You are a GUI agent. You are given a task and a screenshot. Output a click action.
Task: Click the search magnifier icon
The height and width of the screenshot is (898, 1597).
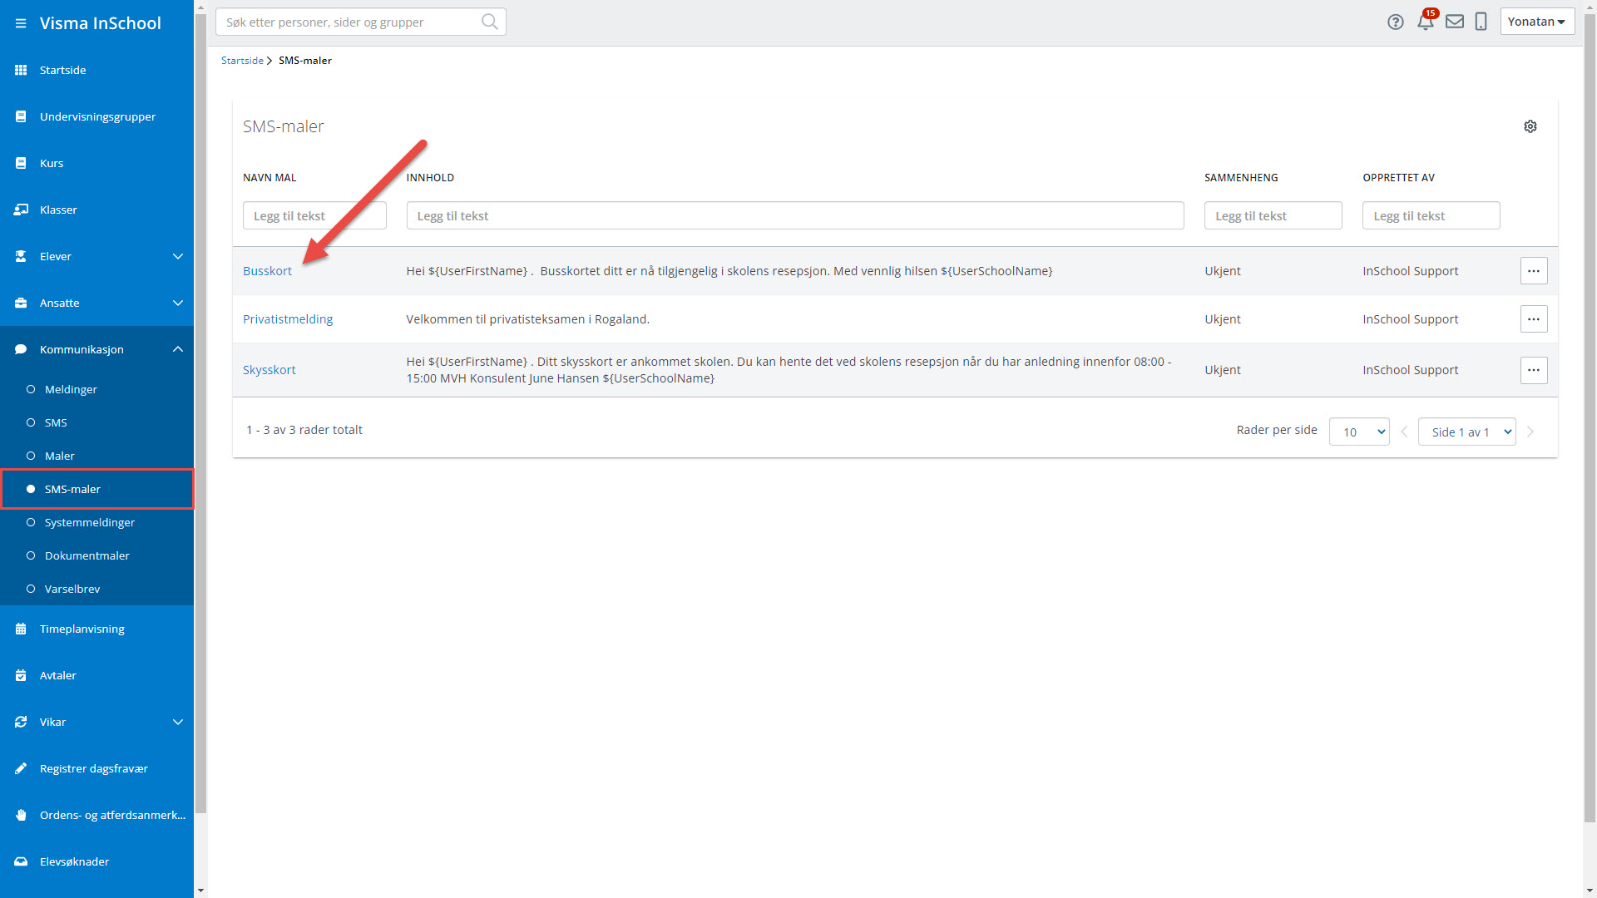pos(490,22)
